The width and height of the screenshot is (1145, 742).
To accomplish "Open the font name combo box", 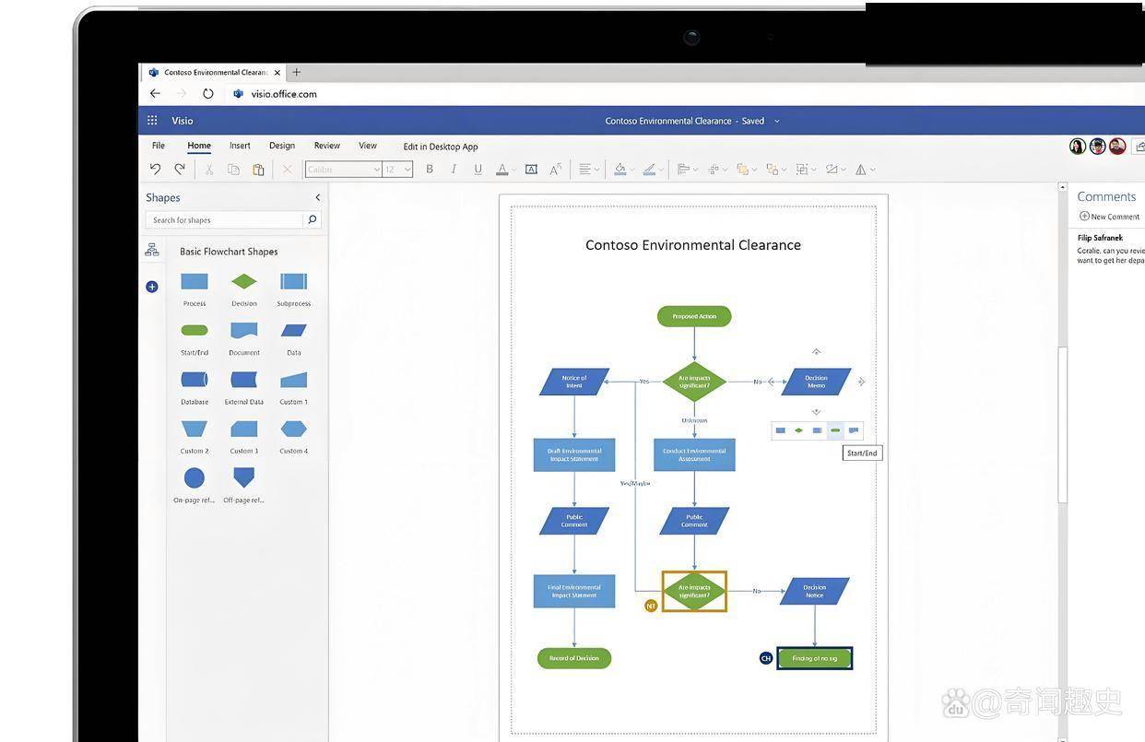I will point(344,170).
